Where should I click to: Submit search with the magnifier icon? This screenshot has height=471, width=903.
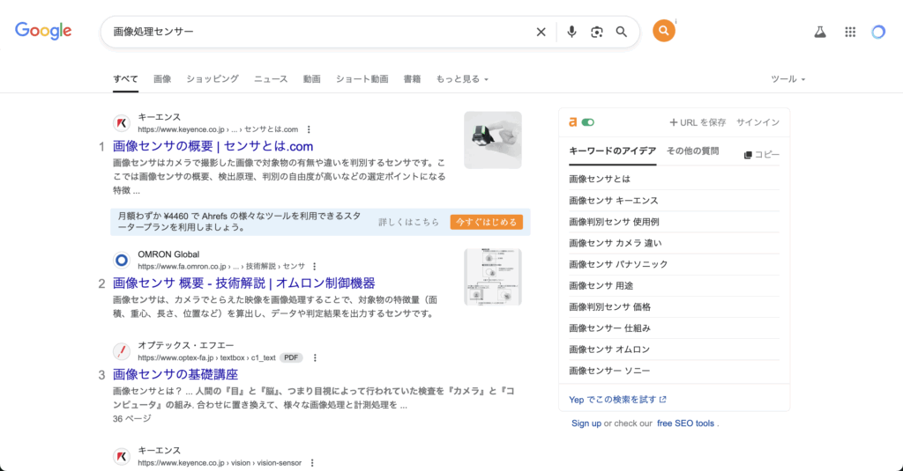622,33
